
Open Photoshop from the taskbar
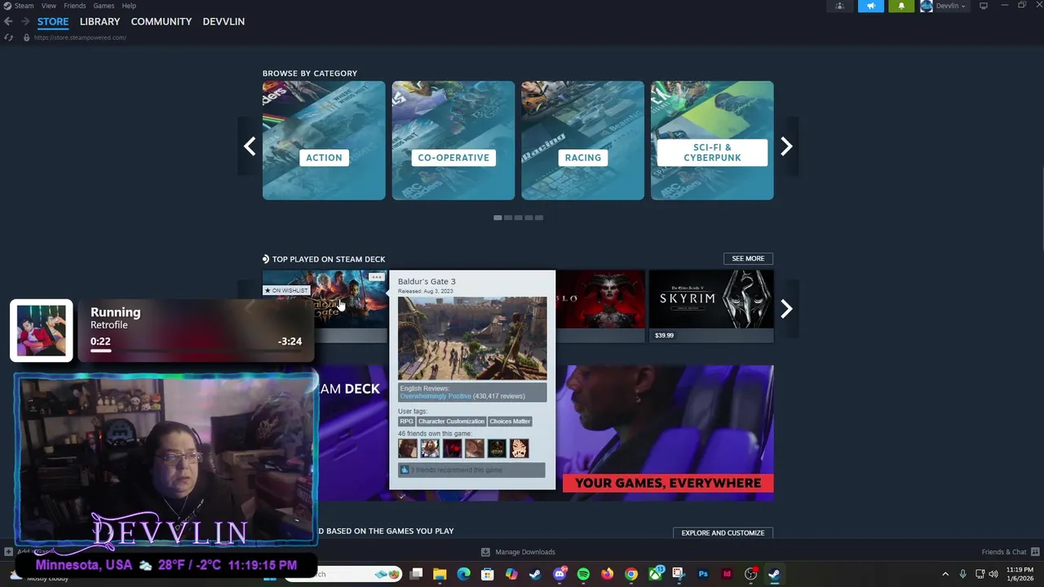click(x=703, y=574)
